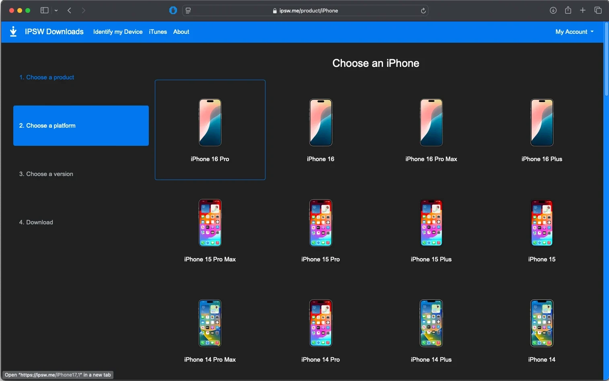Image resolution: width=609 pixels, height=381 pixels.
Task: Open the My Account dropdown
Action: click(574, 31)
